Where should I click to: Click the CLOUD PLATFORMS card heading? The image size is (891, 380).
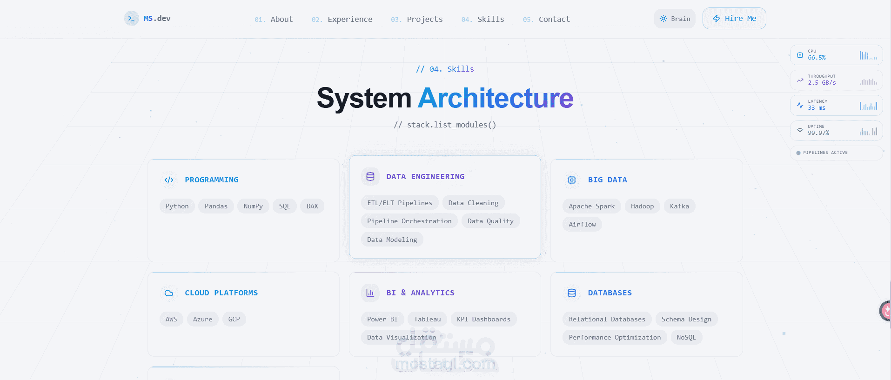221,293
